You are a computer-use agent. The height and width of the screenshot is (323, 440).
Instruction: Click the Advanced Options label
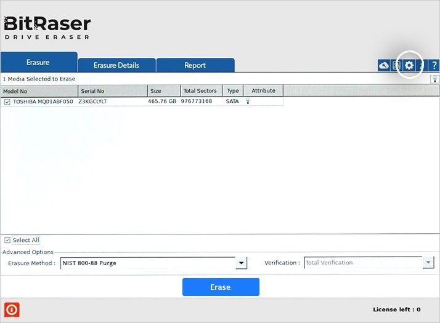tap(28, 252)
